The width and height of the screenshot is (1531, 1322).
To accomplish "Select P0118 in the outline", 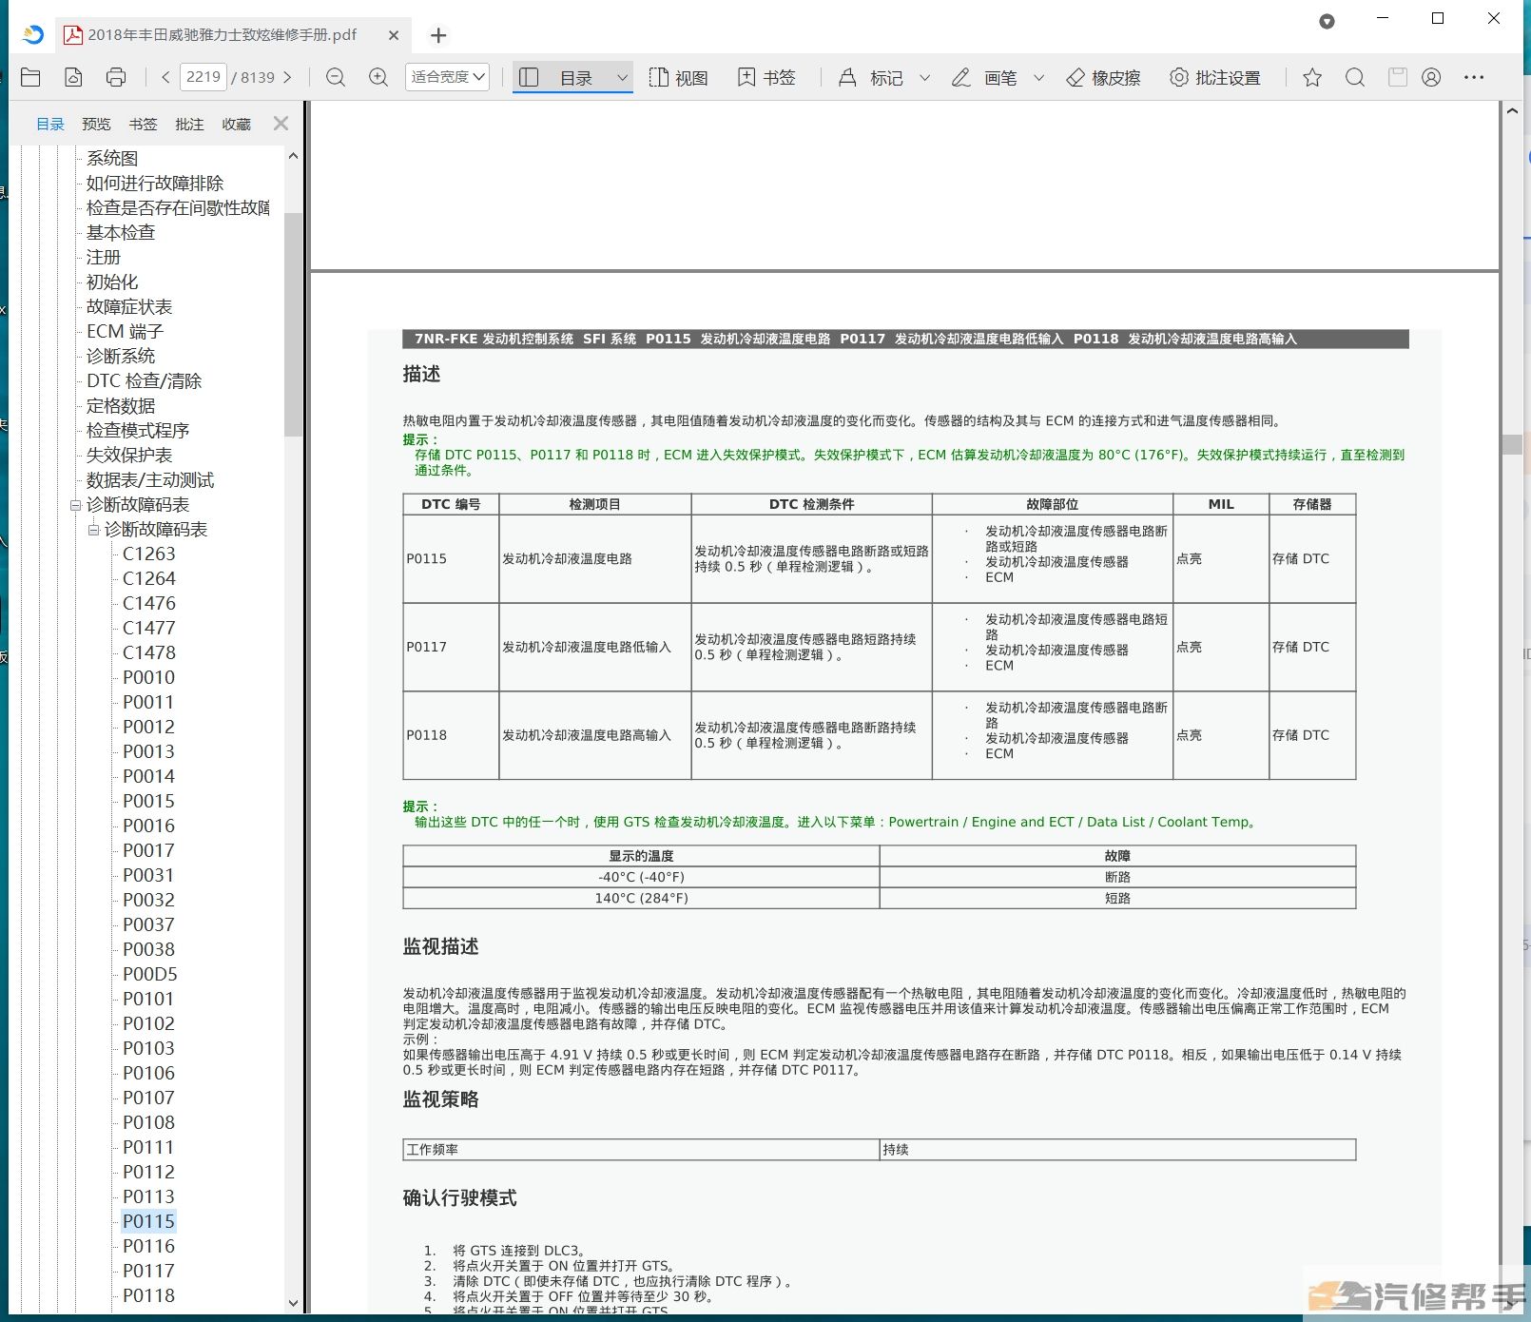I will (x=149, y=1295).
